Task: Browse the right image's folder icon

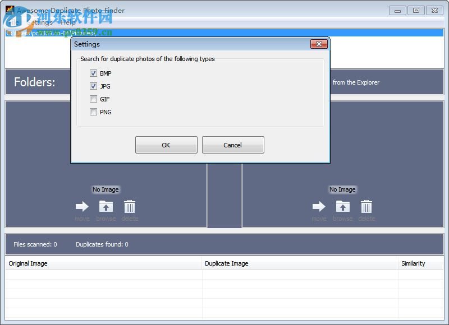Action: [343, 206]
